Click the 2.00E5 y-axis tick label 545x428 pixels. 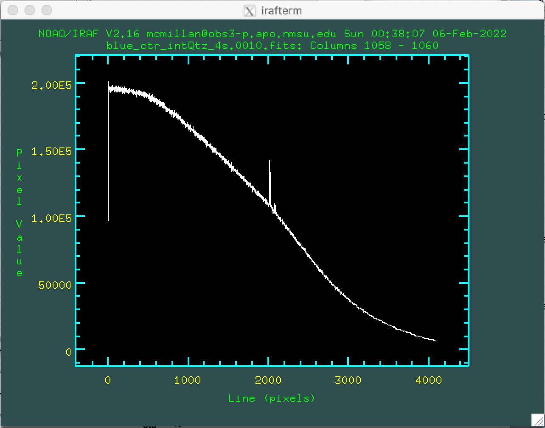coord(51,85)
